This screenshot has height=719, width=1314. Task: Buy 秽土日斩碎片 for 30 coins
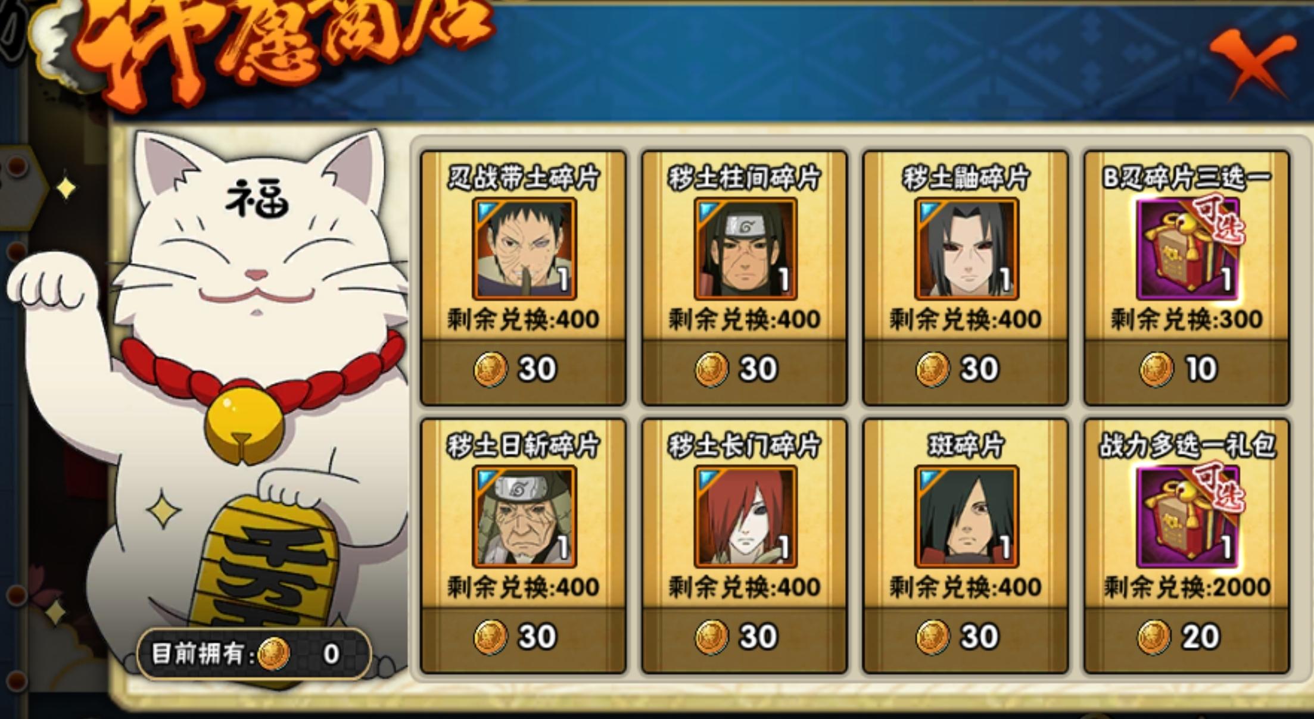click(x=523, y=637)
